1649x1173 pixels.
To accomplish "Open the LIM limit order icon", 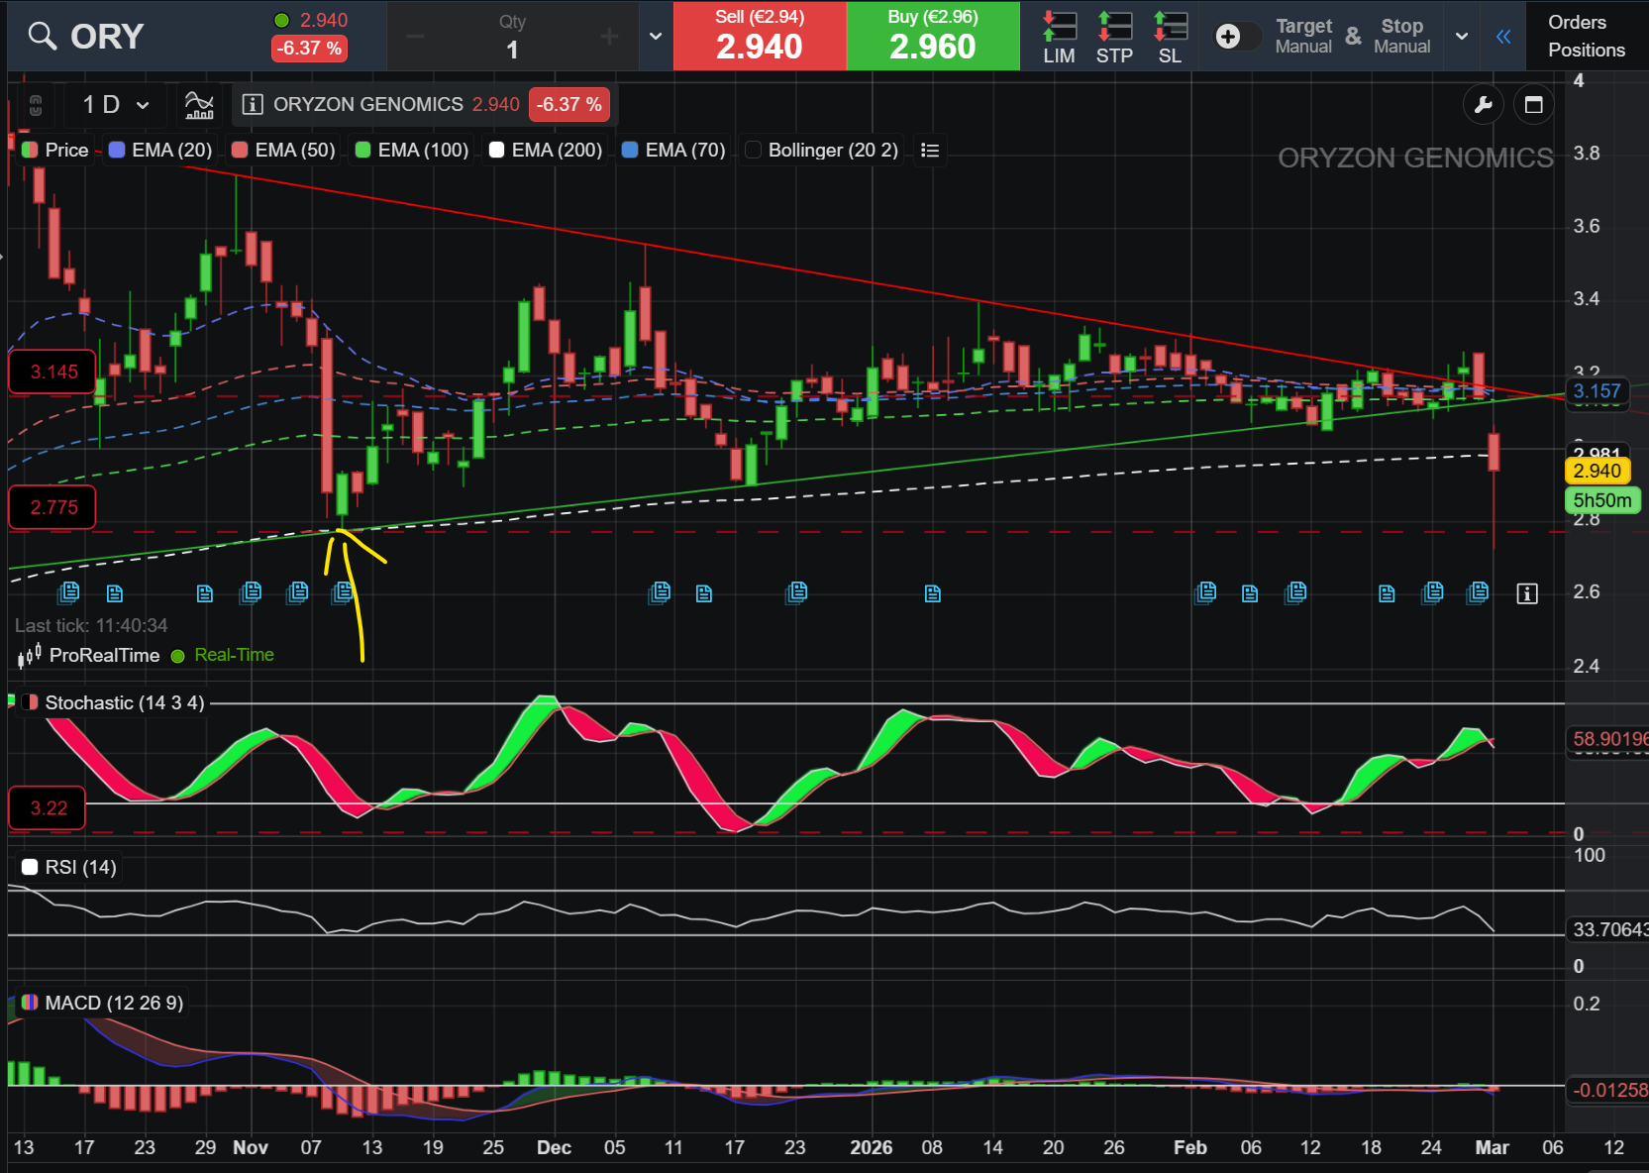I will point(1059,37).
